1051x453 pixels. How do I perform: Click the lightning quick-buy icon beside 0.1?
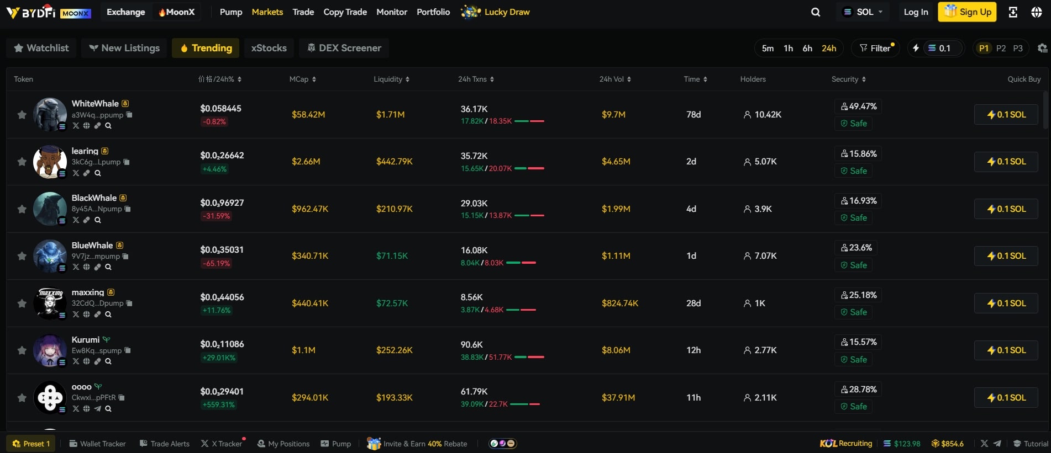[x=916, y=48]
